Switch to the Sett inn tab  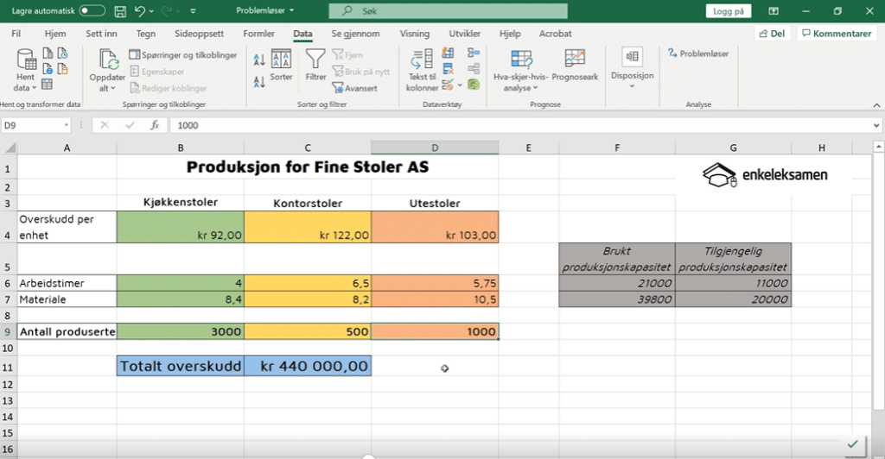pos(102,34)
